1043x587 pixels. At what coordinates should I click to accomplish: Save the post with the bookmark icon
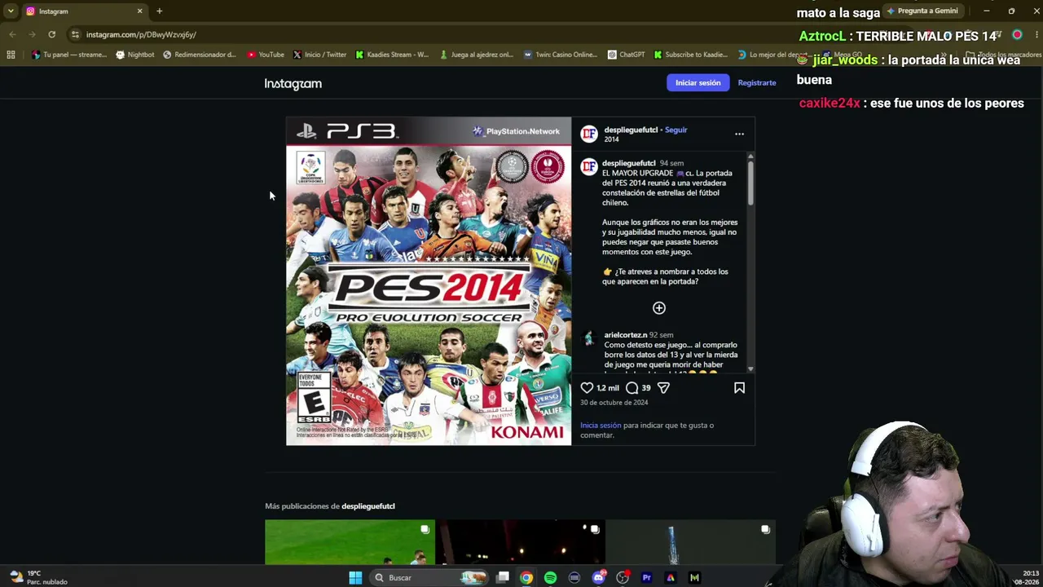[739, 388]
